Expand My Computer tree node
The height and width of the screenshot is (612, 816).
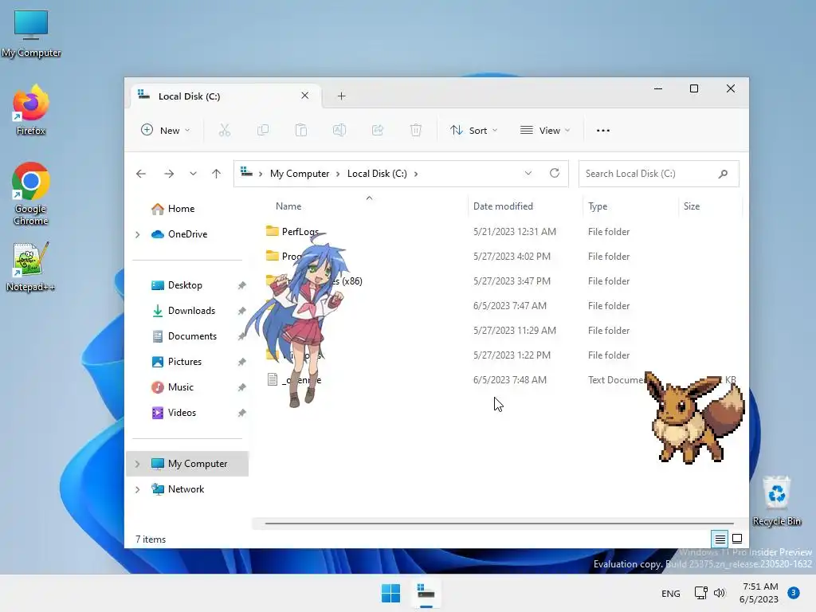tap(137, 464)
